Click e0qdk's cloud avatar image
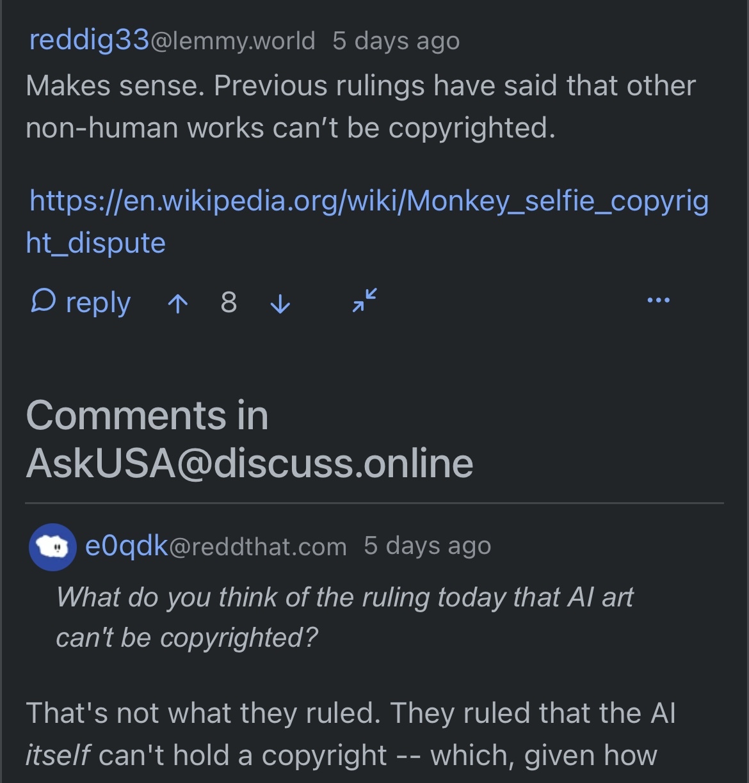 coord(52,546)
